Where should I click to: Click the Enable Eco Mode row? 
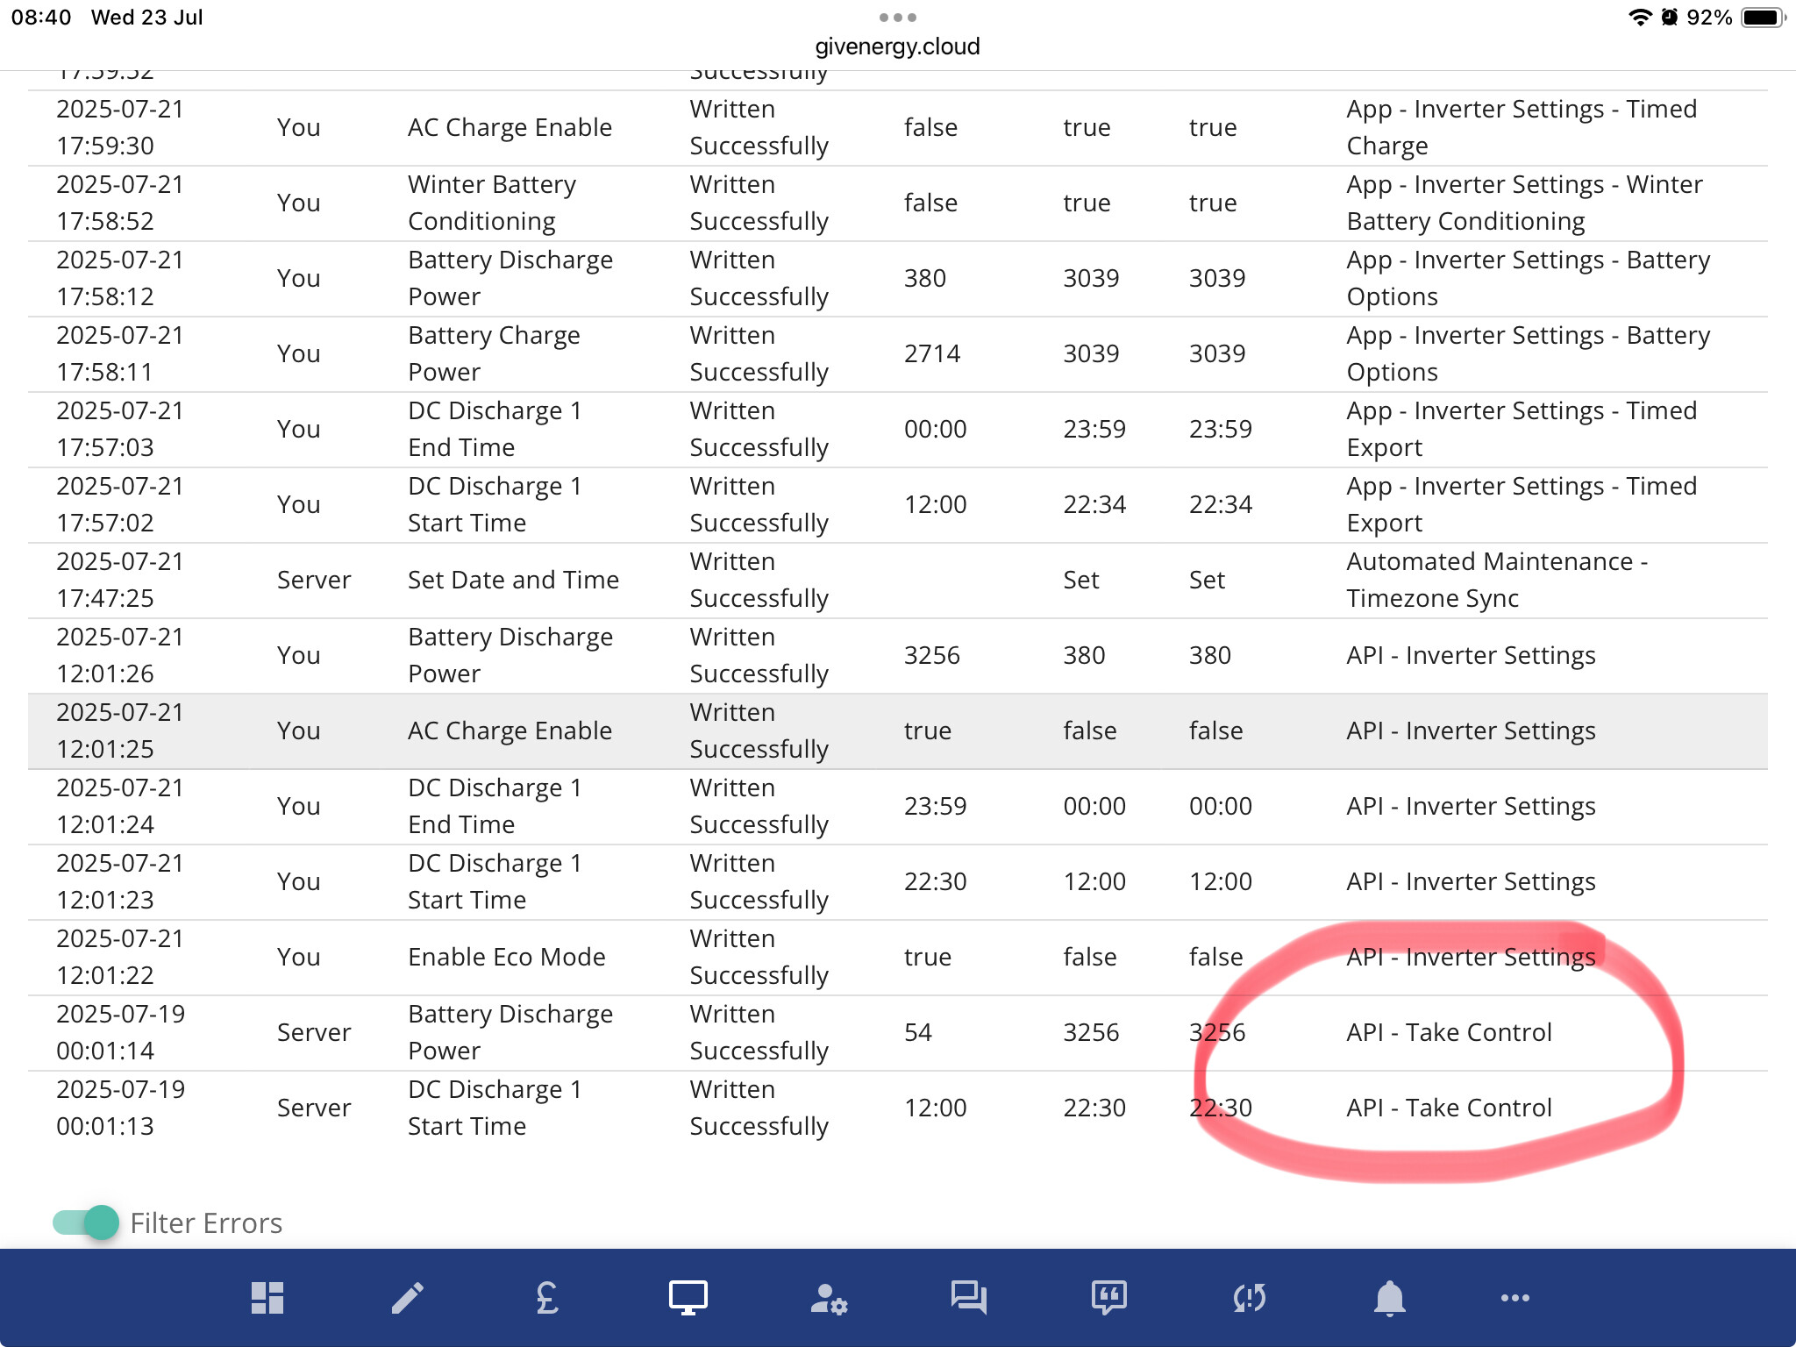pyautogui.click(x=507, y=958)
